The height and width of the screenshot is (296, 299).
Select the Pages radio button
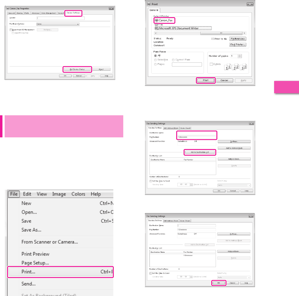point(156,64)
